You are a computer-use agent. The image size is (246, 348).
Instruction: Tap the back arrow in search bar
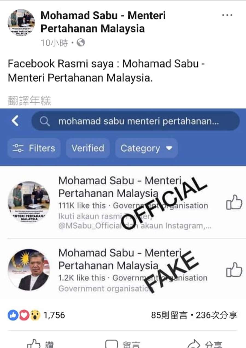tap(15, 120)
